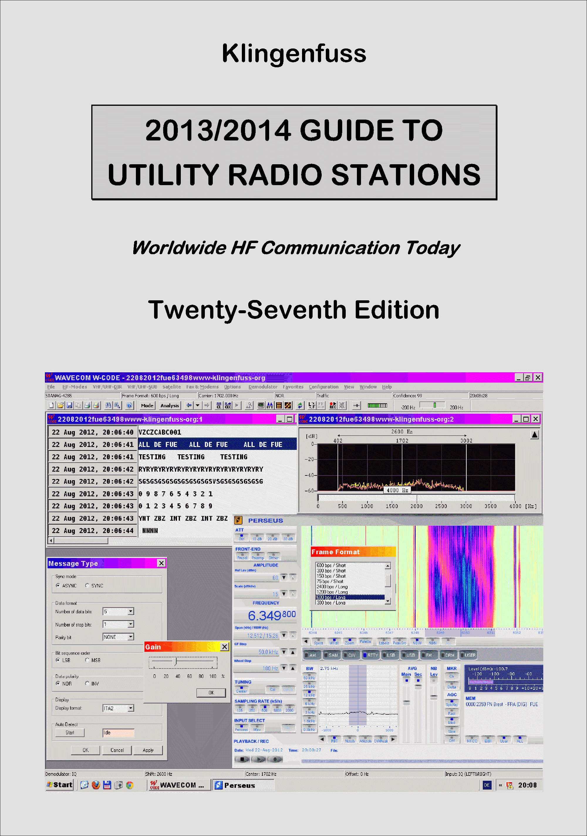Click the Open folder toolbar icon
The image size is (587, 836).
pyautogui.click(x=60, y=405)
